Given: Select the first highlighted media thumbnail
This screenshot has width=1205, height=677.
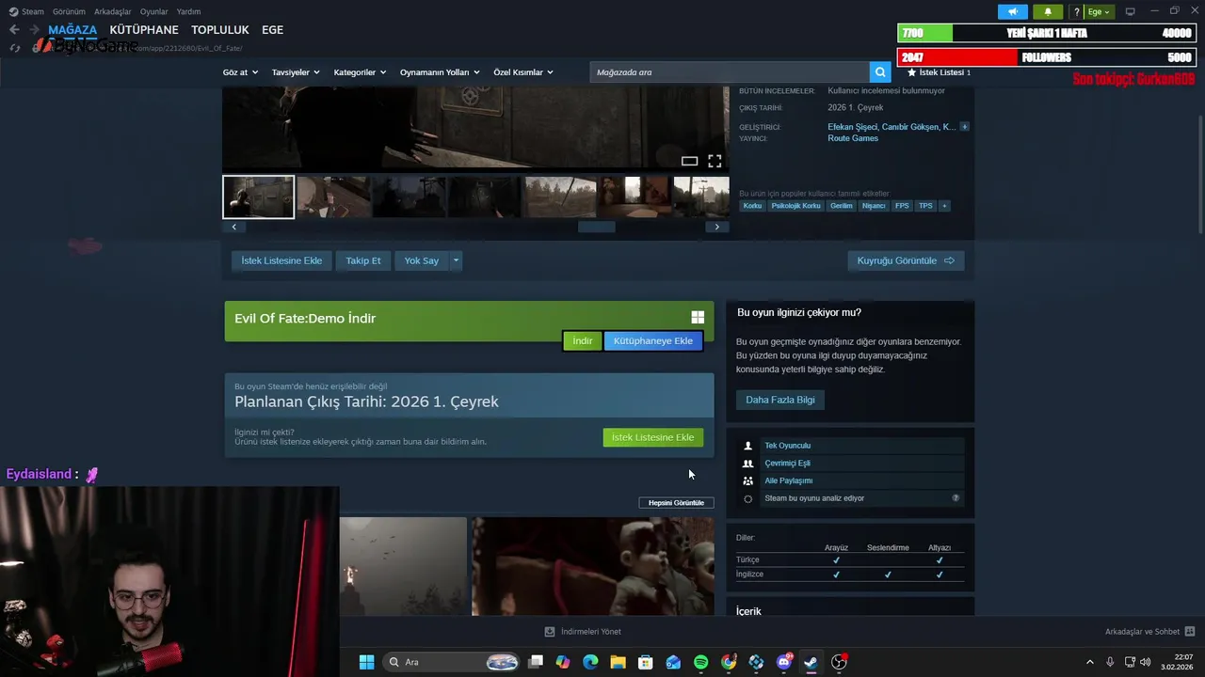Looking at the screenshot, I should pyautogui.click(x=259, y=197).
